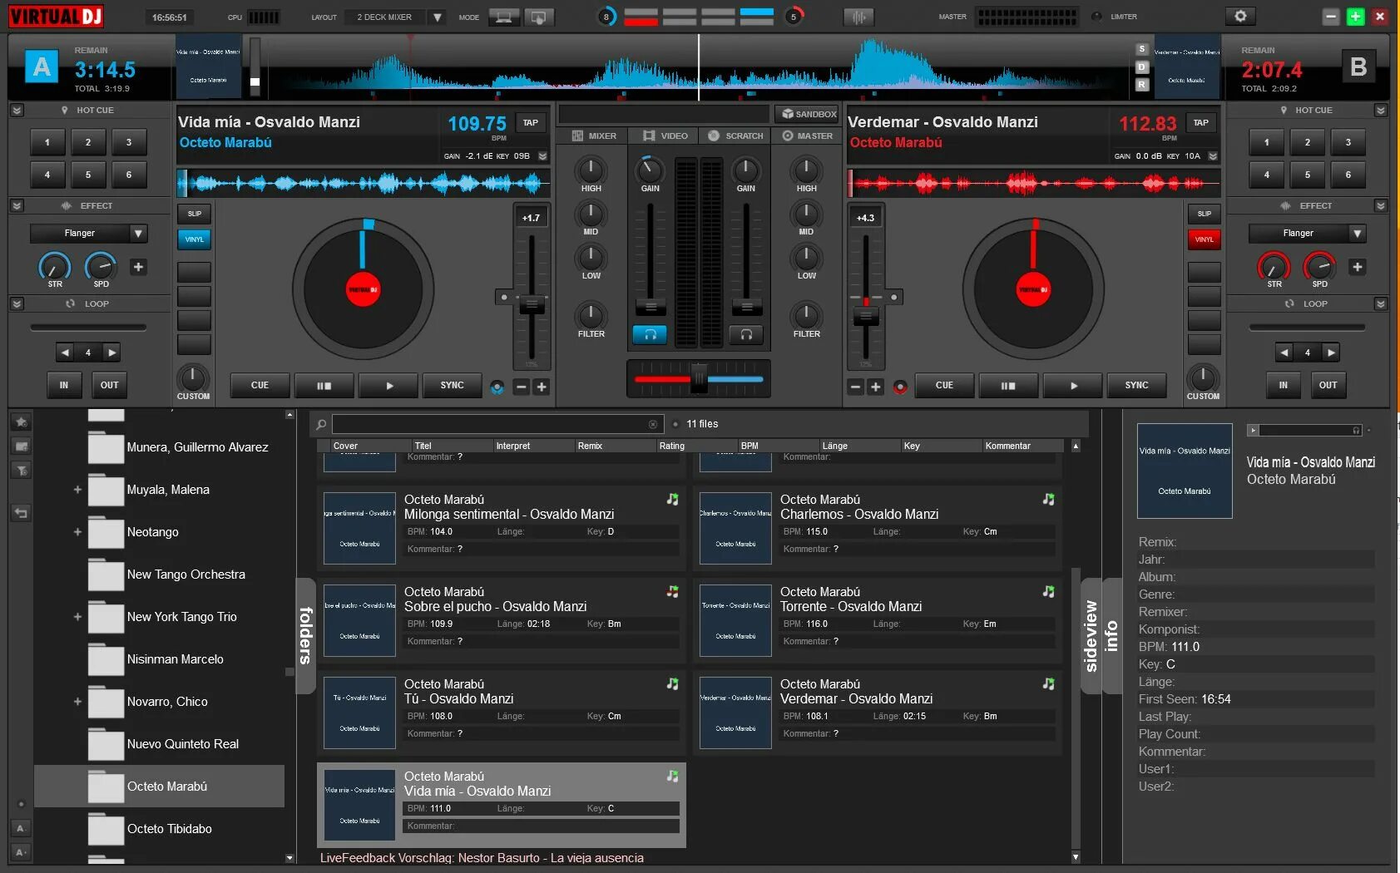Image resolution: width=1400 pixels, height=873 pixels.
Task: Clear the browser search field
Action: [653, 425]
